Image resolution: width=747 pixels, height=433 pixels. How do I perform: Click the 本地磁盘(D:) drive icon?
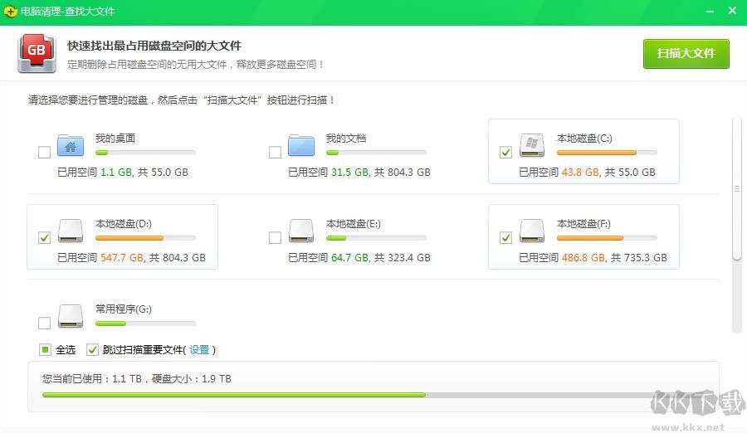pos(71,231)
